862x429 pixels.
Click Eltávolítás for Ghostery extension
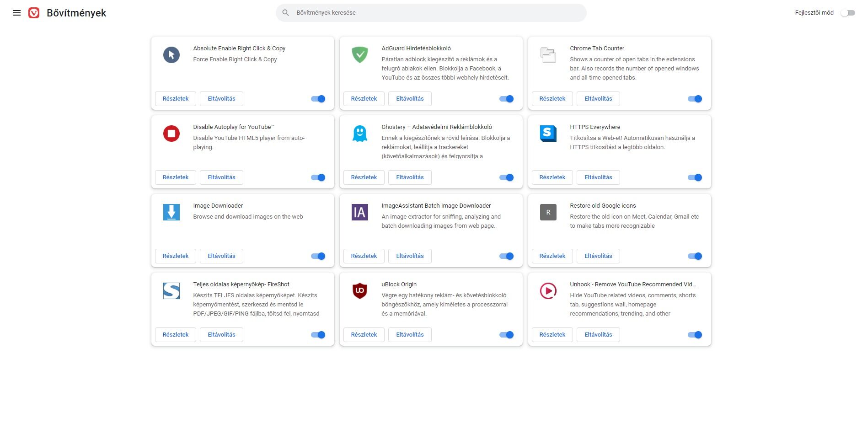(410, 177)
